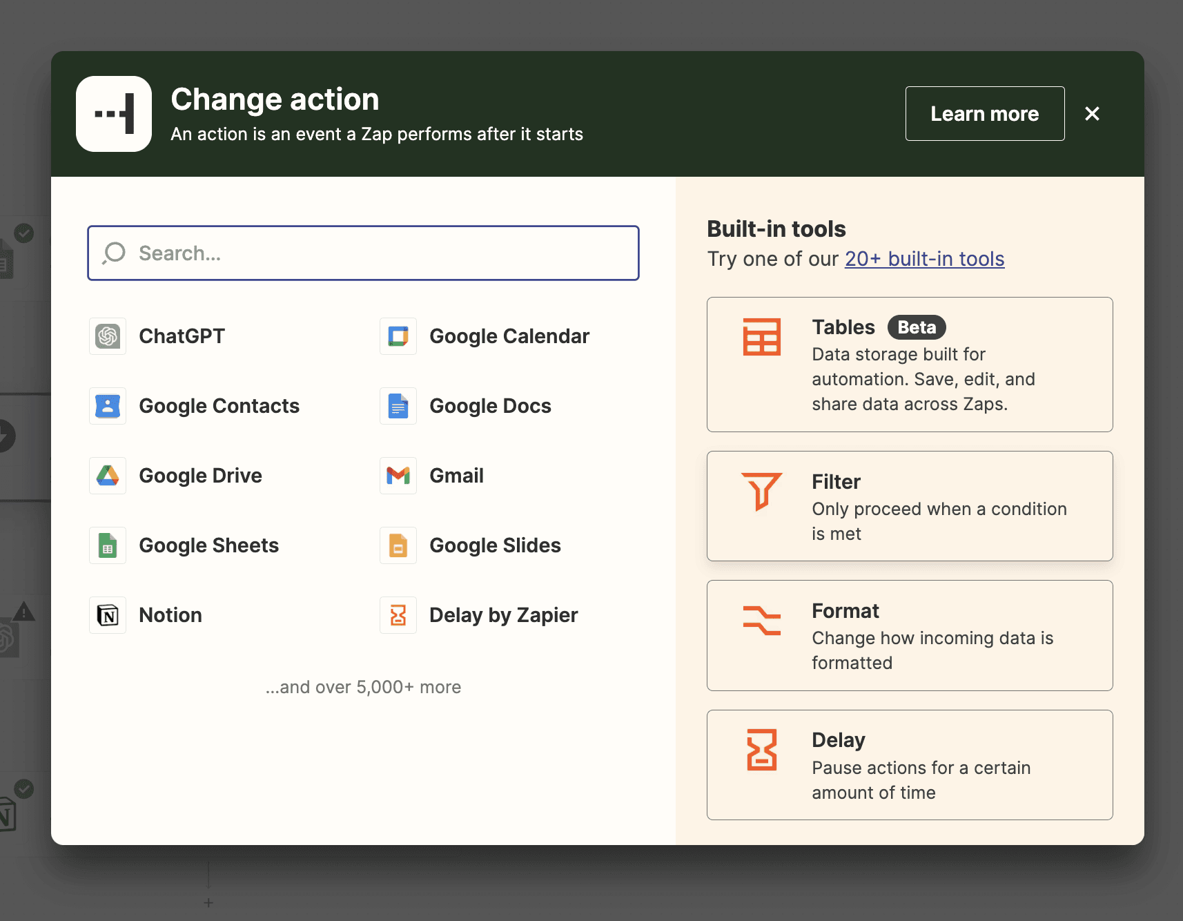Click the search magnifier icon
Screen dimensions: 1183x921
click(114, 253)
